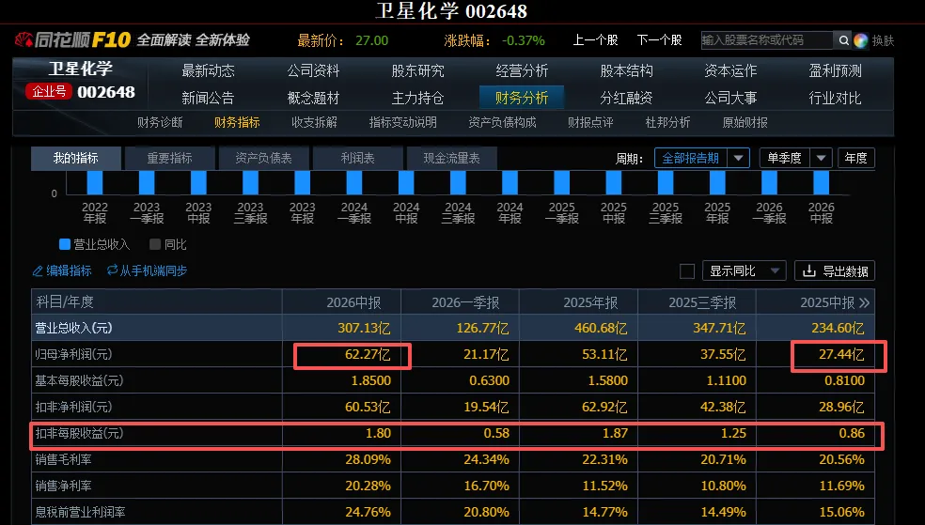925x525 pixels.
Task: Click the 导出数据 button
Action: tap(835, 271)
